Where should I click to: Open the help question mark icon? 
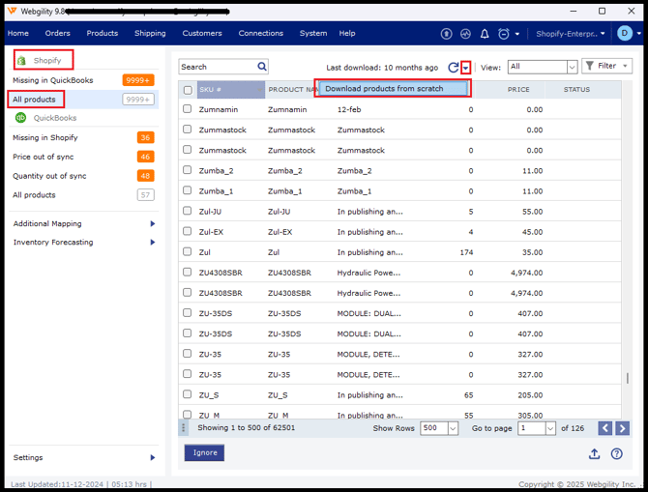pyautogui.click(x=616, y=453)
